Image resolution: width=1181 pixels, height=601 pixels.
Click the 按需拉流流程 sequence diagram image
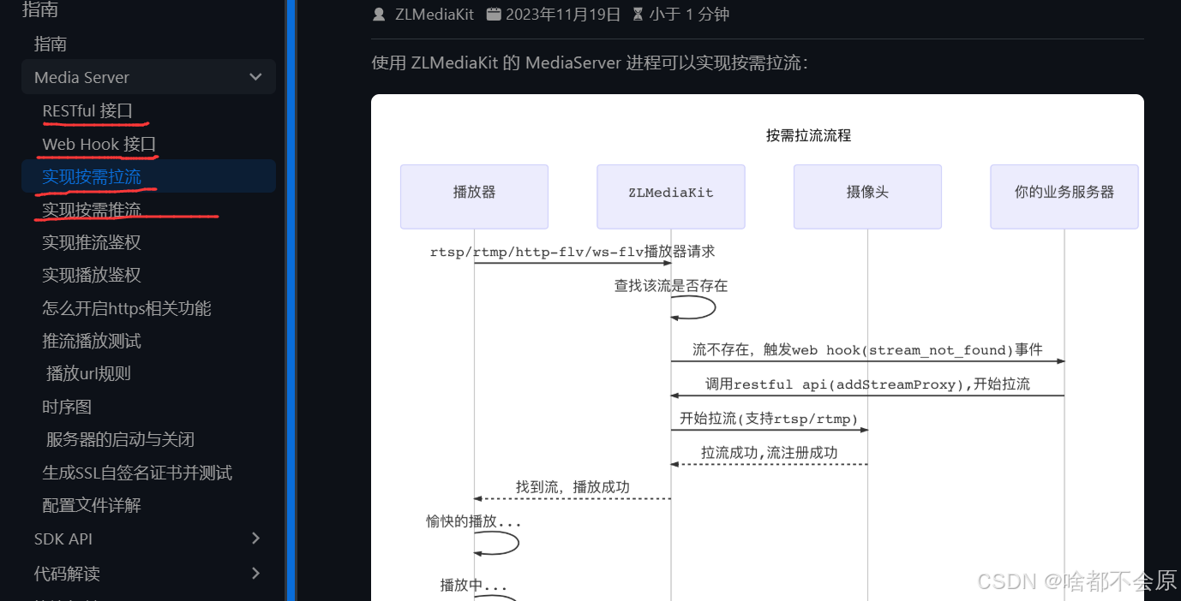click(757, 342)
